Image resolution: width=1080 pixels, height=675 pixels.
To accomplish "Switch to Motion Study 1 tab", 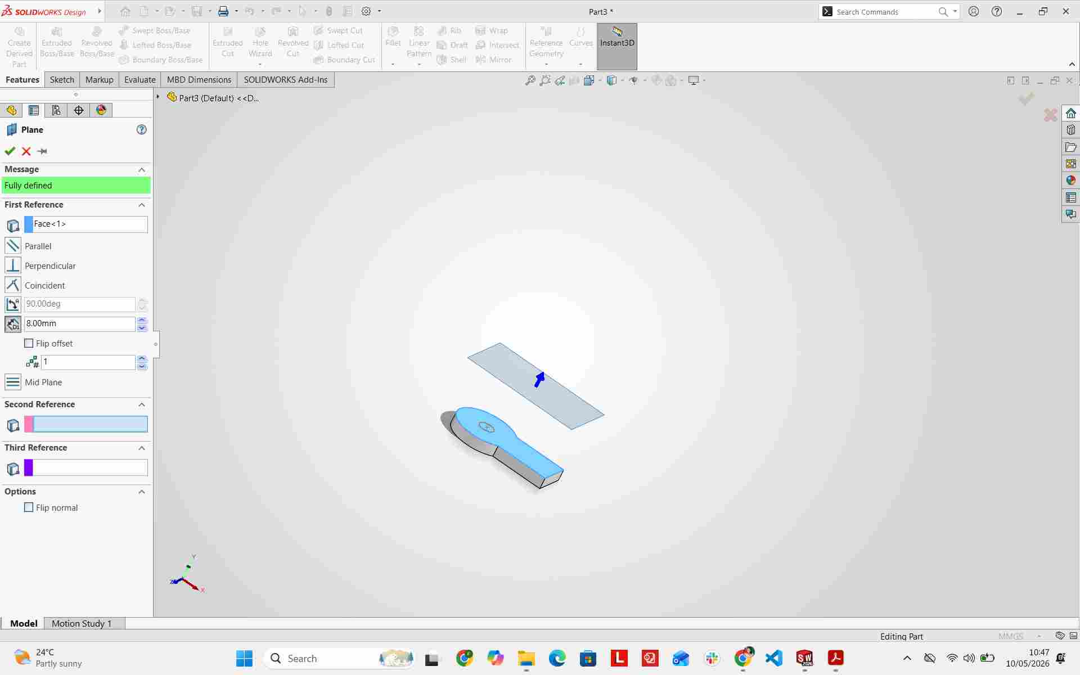I will coord(82,623).
